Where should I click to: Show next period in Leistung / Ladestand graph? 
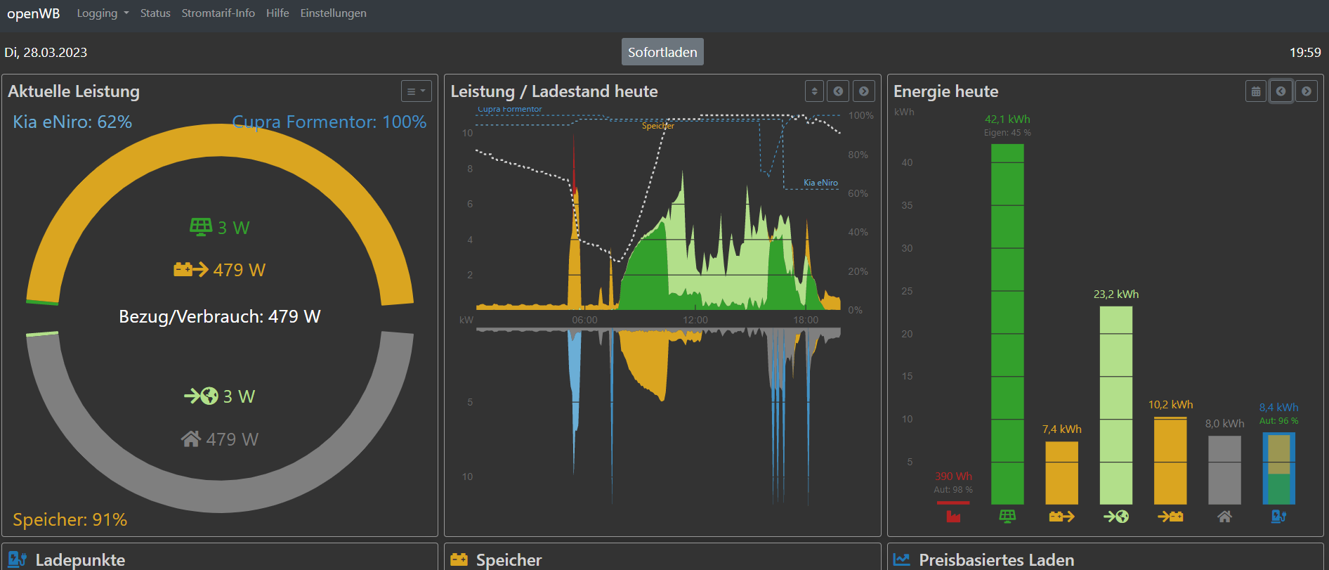coord(863,91)
